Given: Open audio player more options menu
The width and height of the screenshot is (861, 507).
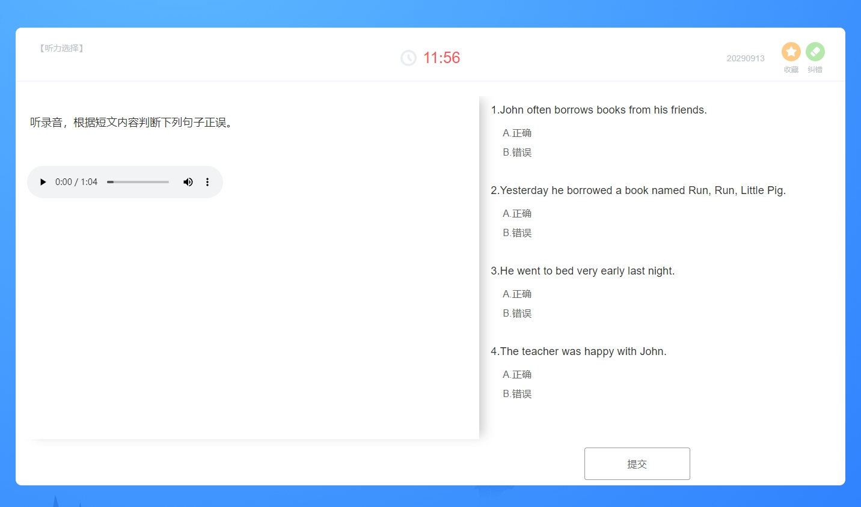Looking at the screenshot, I should tap(207, 182).
